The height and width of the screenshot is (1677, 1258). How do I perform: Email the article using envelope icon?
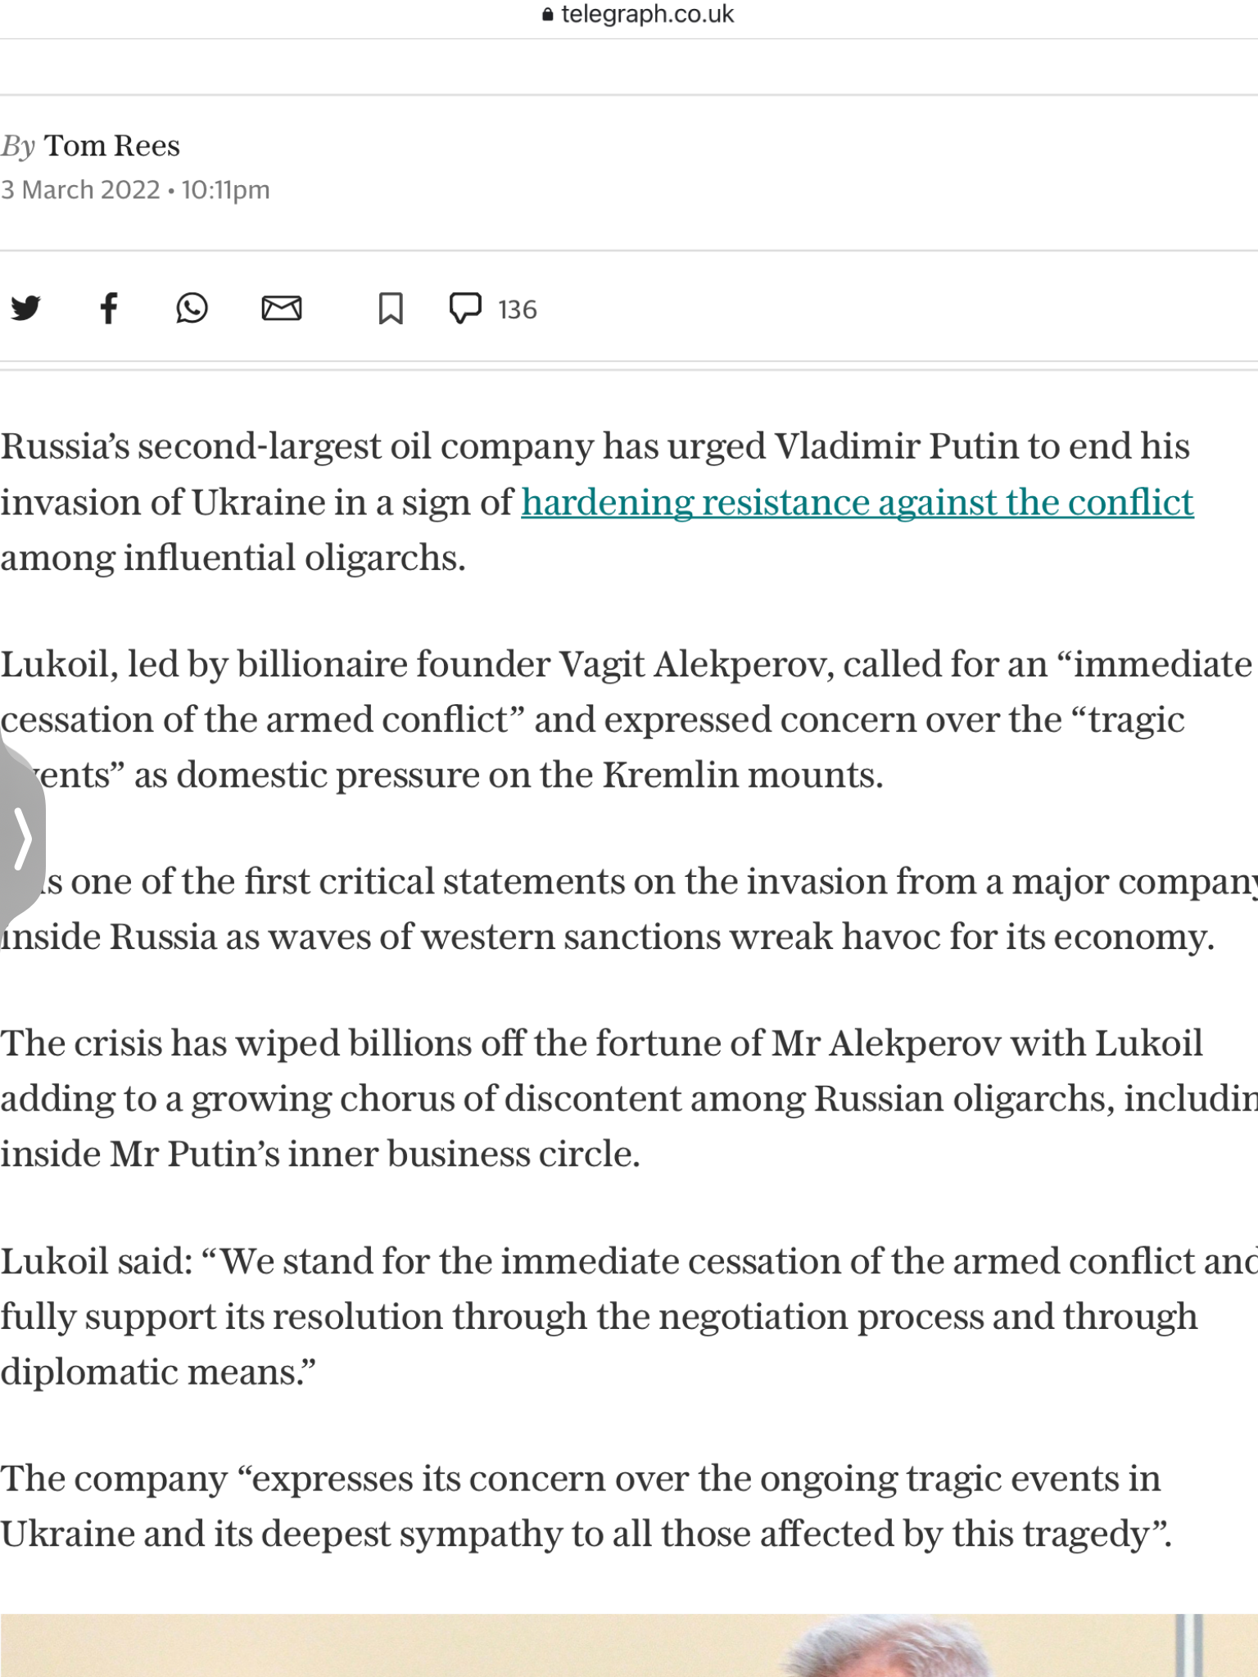click(282, 309)
